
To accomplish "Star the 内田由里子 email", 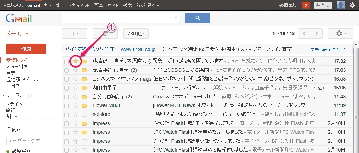I will click(75, 88).
